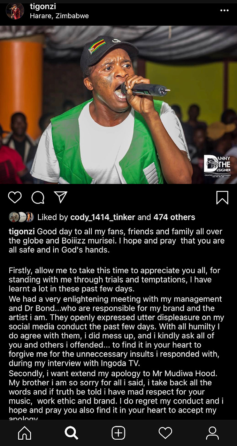
Task: Tap the liker avatars cluster
Action: 21,217
